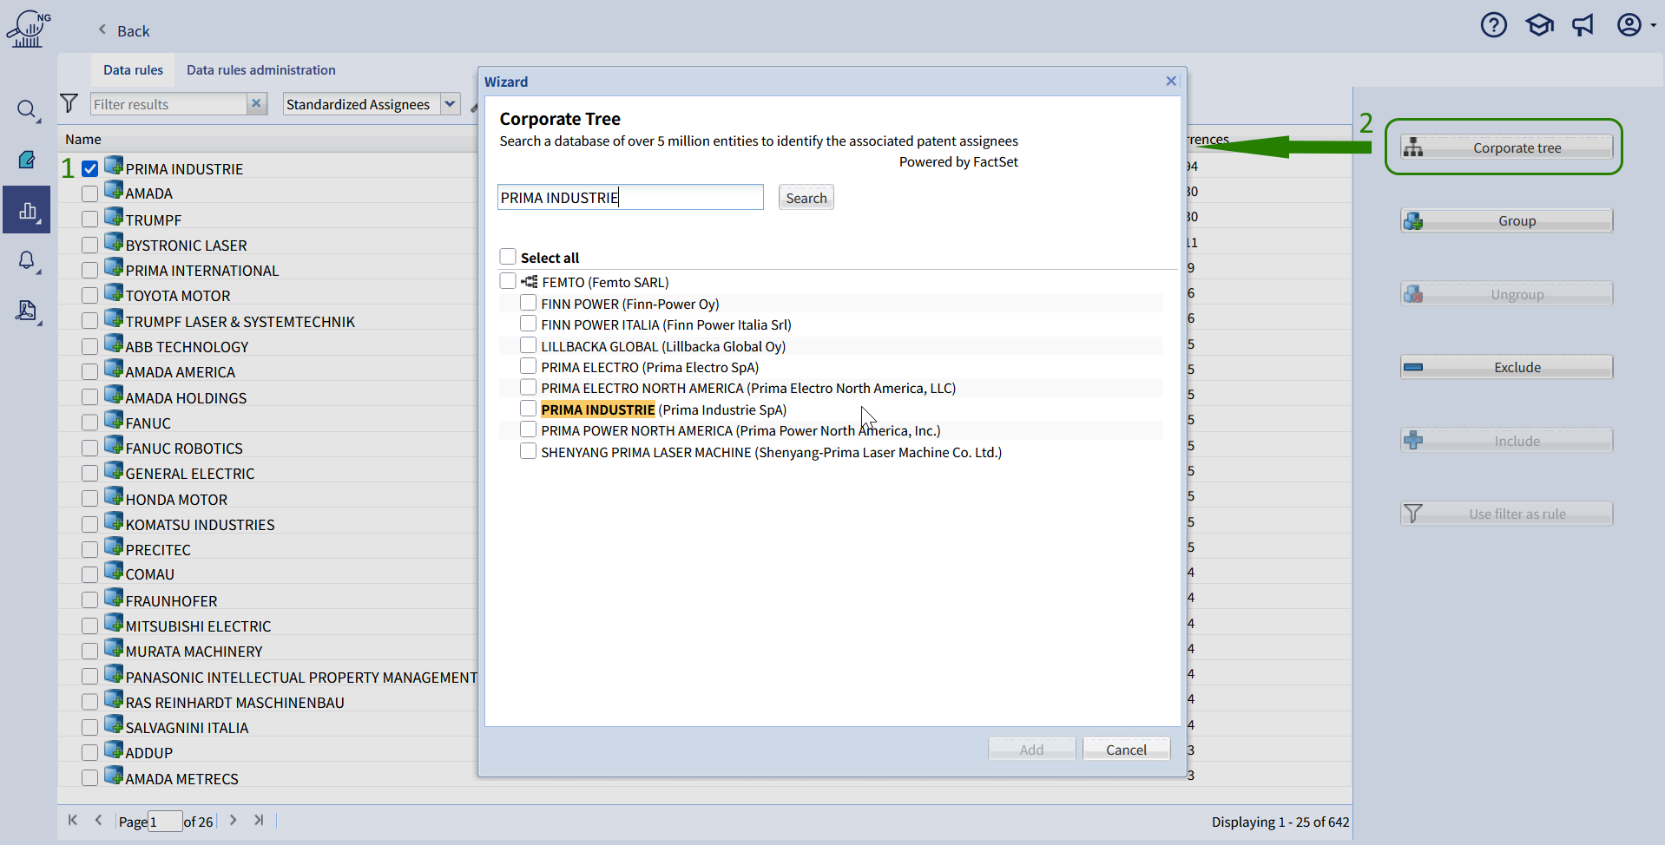Open the edit notes sidebar icon
This screenshot has height=845, width=1665.
click(x=27, y=160)
